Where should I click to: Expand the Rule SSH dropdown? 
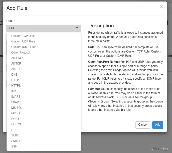(44, 28)
